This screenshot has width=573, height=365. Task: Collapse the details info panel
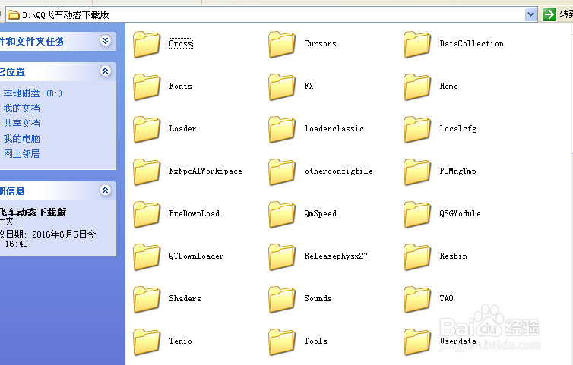105,190
